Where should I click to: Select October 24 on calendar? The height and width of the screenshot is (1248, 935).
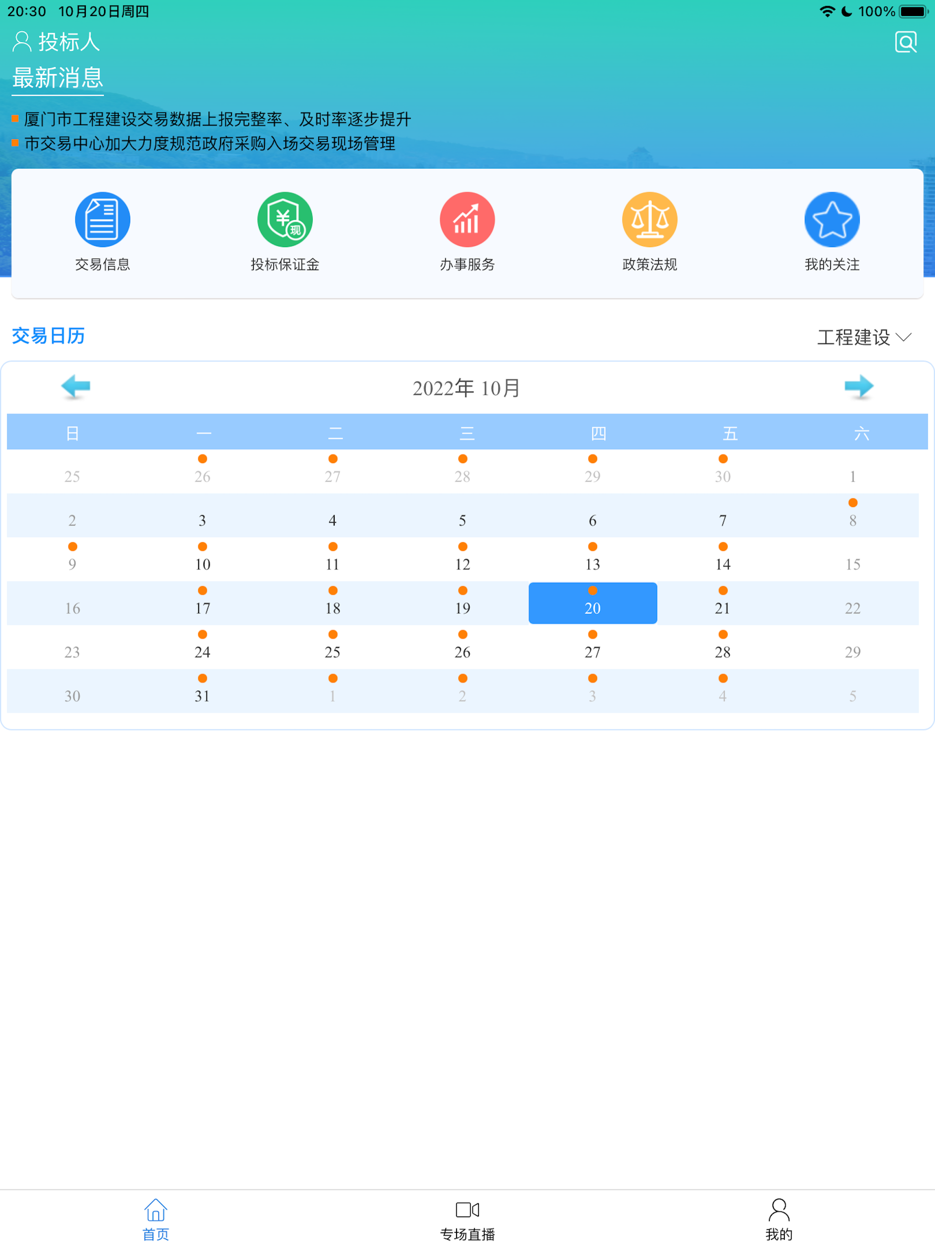point(202,646)
